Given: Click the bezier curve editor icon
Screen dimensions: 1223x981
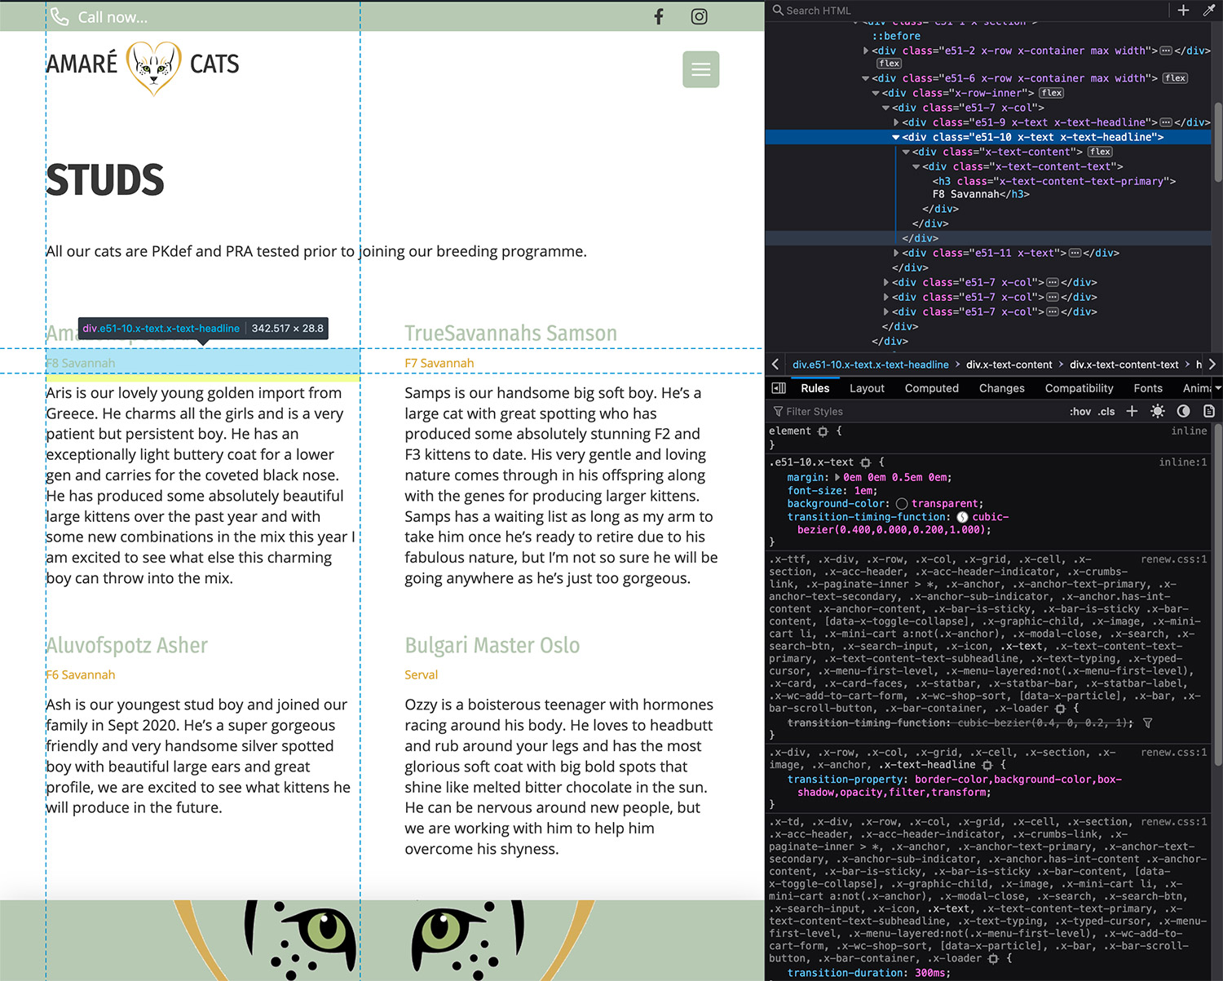Looking at the screenshot, I should (962, 517).
